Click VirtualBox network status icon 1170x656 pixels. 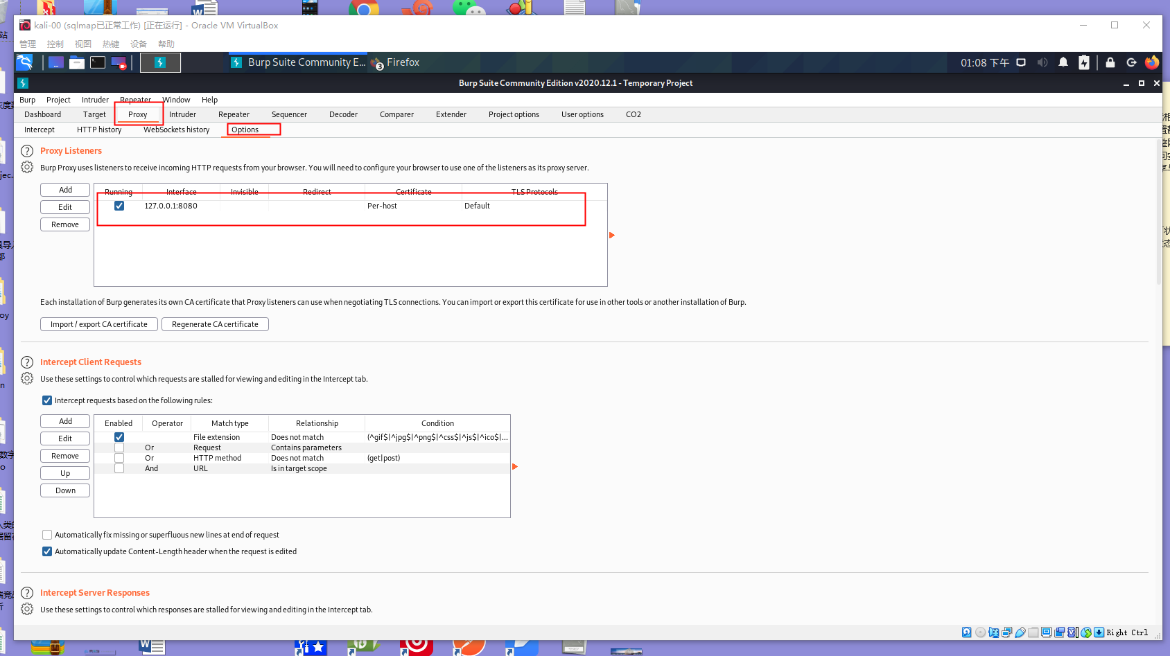(x=1006, y=632)
